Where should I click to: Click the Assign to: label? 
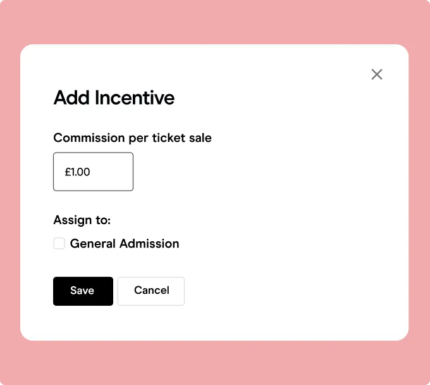point(82,220)
